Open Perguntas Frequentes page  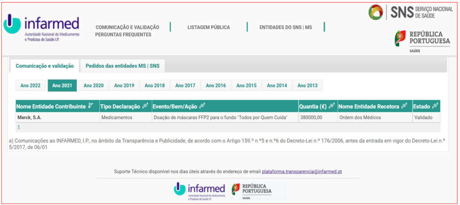pos(123,35)
